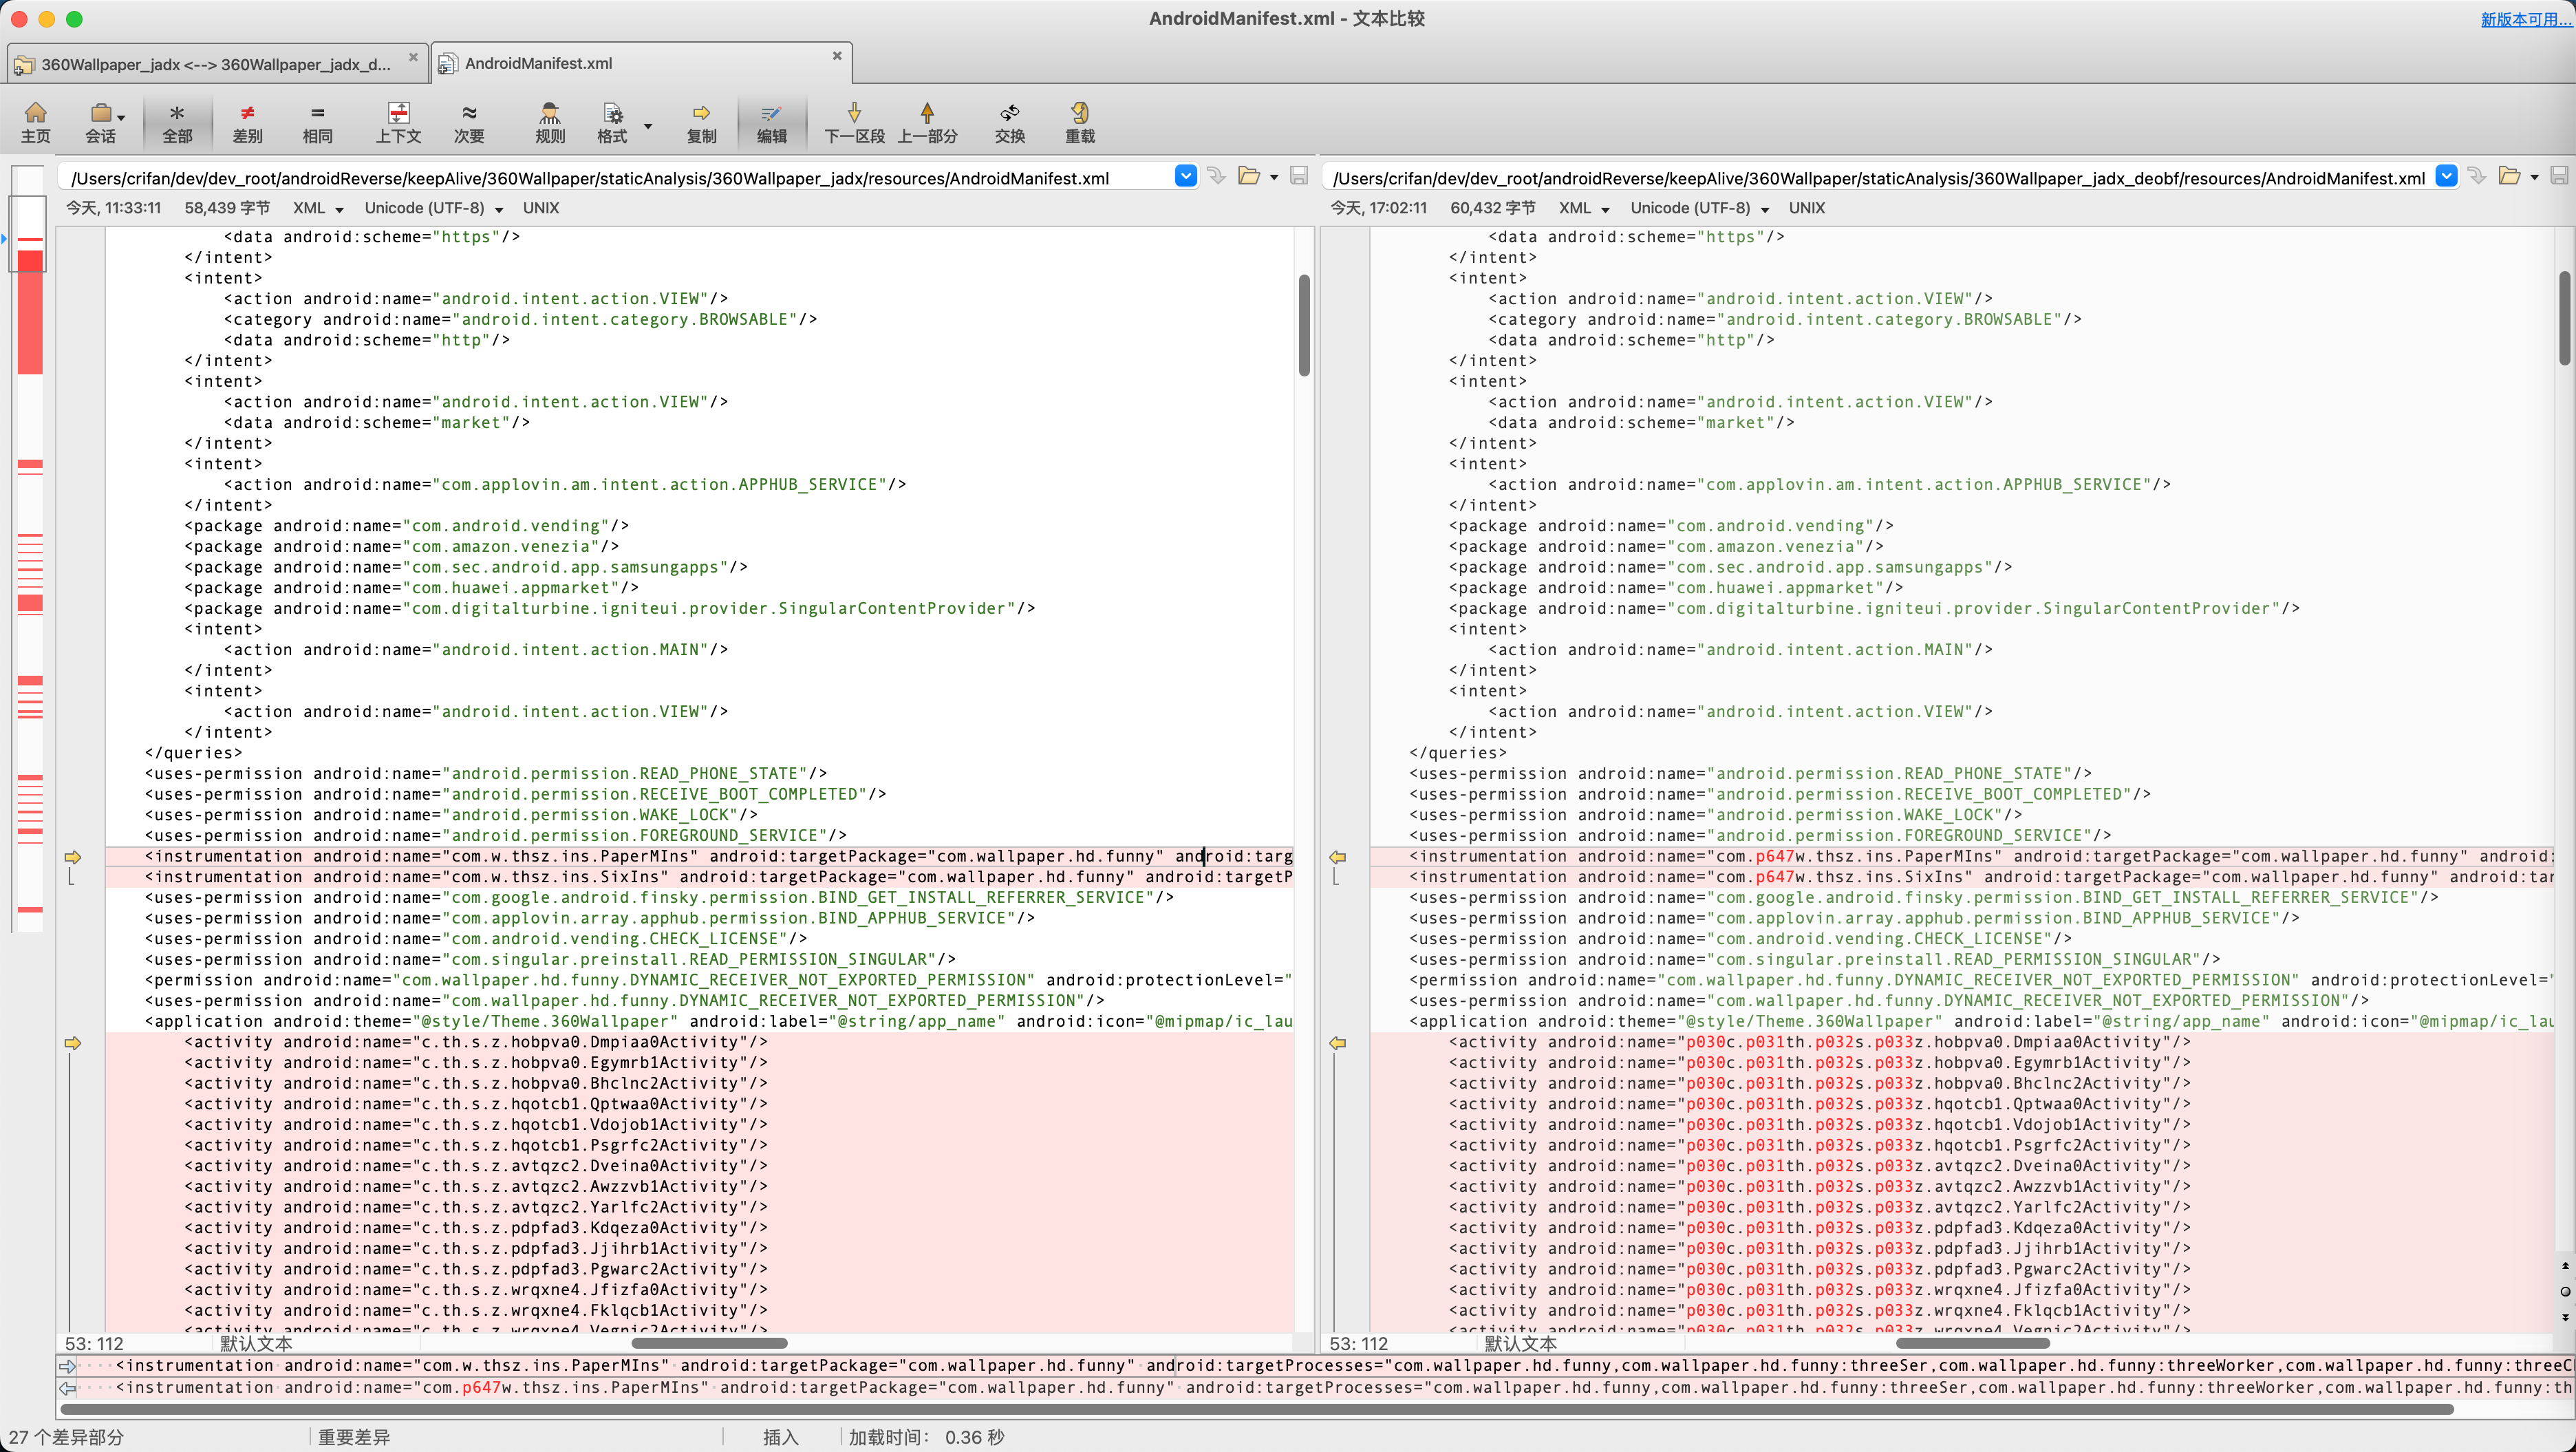Open right pane Unicode (UTF-8) encoding dropdown

pyautogui.click(x=1699, y=208)
